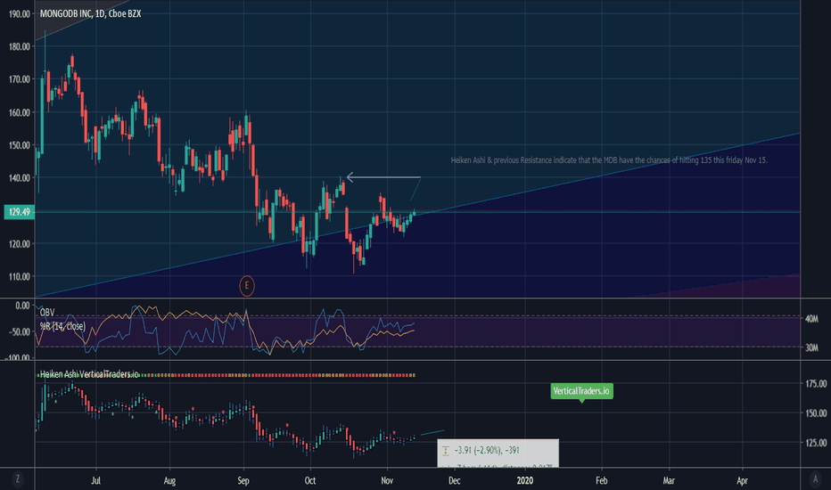
Task: Click the 160.00 price axis label
Action: (20, 112)
